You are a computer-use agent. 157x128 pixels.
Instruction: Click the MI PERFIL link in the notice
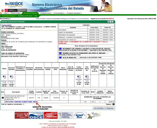[110, 19]
